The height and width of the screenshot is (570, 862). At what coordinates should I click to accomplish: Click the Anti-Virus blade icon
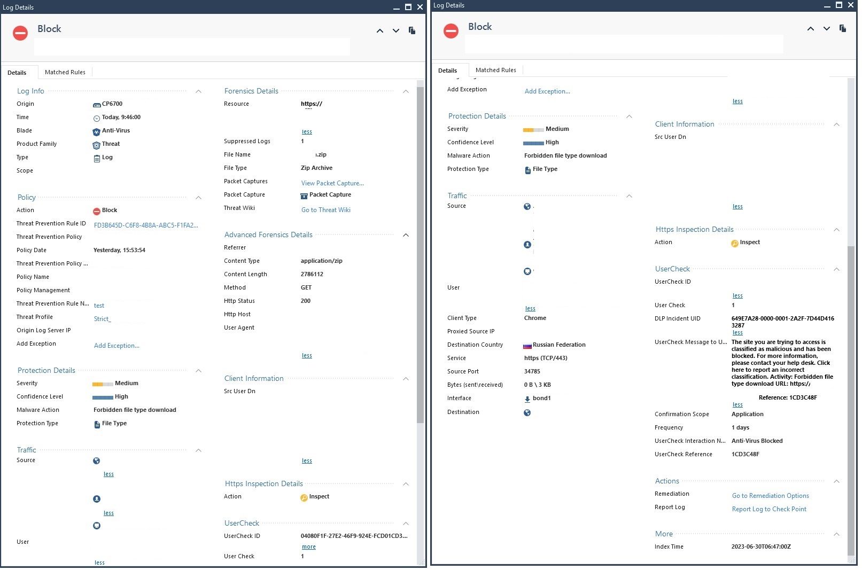point(97,131)
